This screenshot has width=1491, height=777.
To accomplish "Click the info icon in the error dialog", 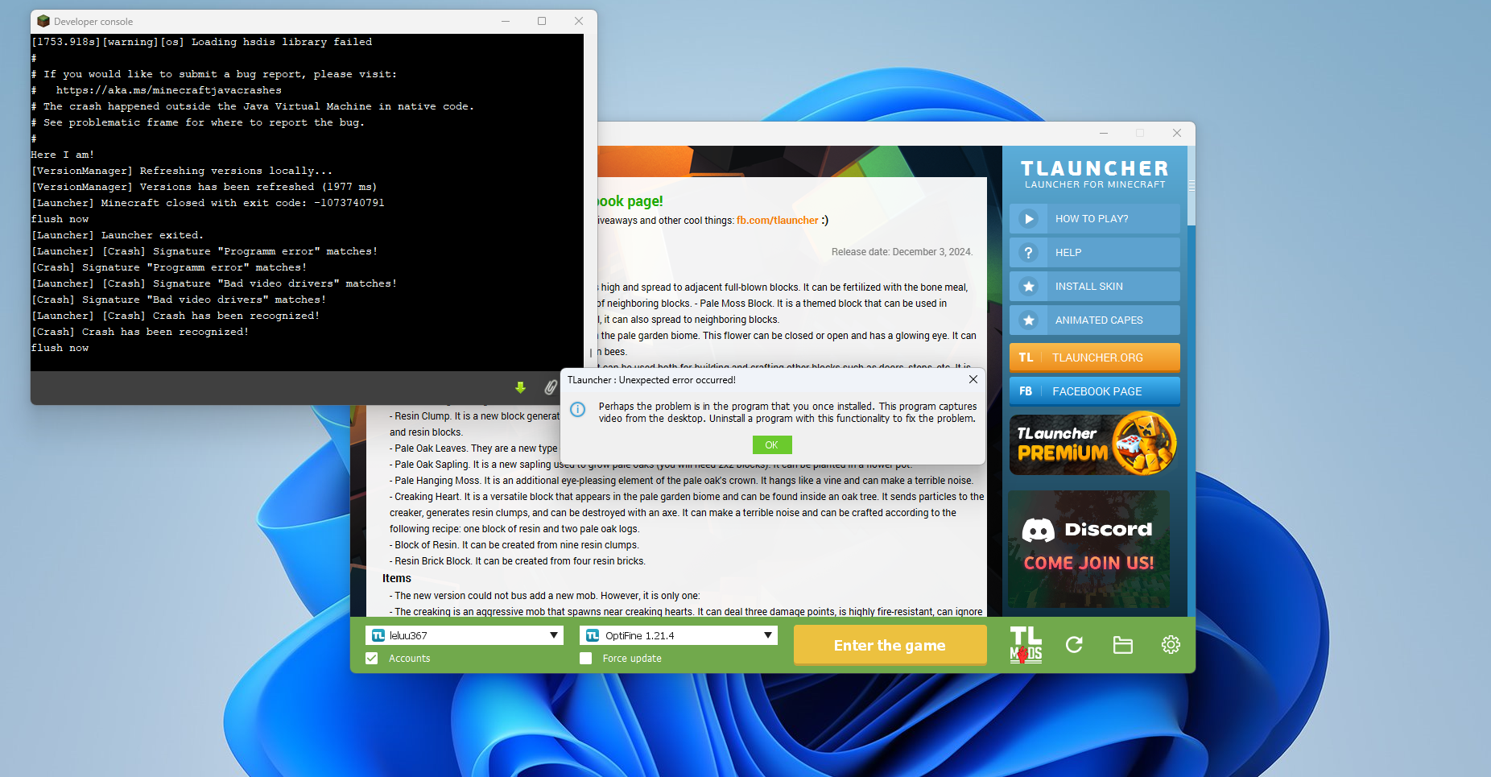I will 578,410.
